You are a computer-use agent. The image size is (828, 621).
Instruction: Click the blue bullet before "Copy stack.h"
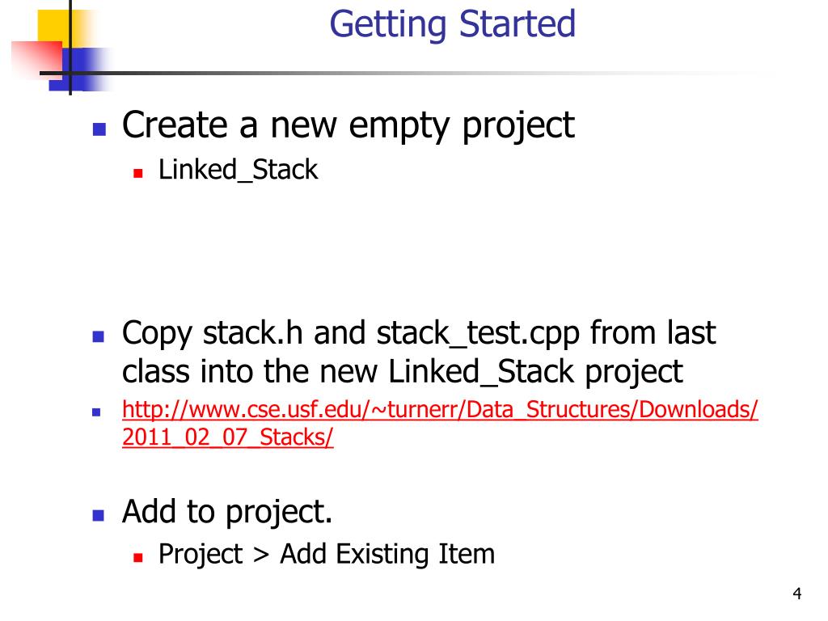pyautogui.click(x=98, y=336)
